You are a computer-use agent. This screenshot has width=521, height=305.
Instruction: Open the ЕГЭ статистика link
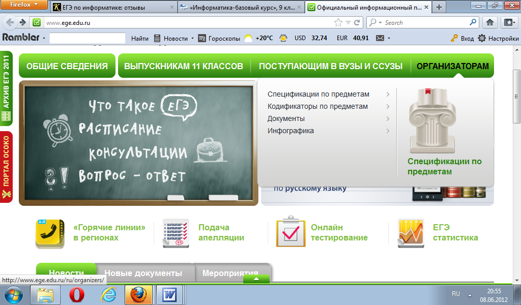click(x=455, y=232)
